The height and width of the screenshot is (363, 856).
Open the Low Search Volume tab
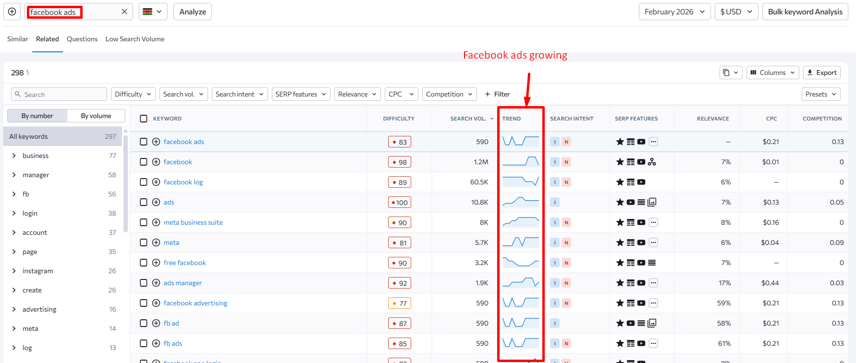pos(135,39)
